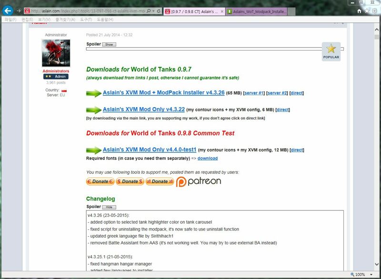Image resolution: width=381 pixels, height=279 pixels.
Task: Switch to Aslains_WoT_Modpack_Installer tab
Action: (x=257, y=11)
